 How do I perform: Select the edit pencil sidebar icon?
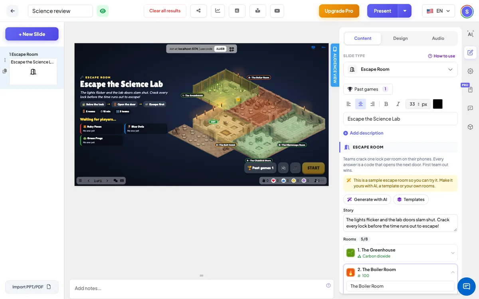click(470, 52)
